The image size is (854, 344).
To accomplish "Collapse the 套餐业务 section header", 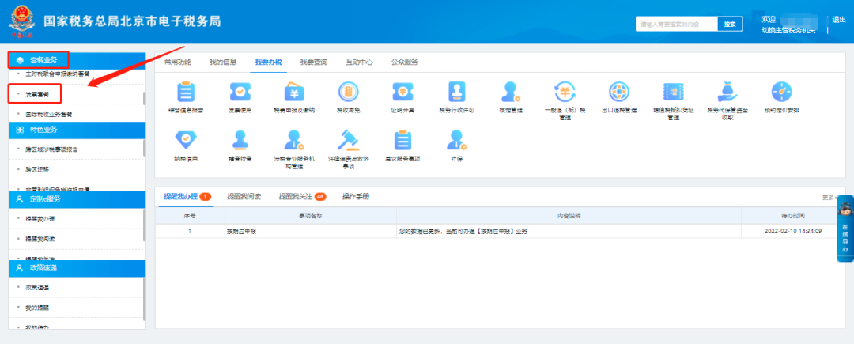I will point(77,60).
